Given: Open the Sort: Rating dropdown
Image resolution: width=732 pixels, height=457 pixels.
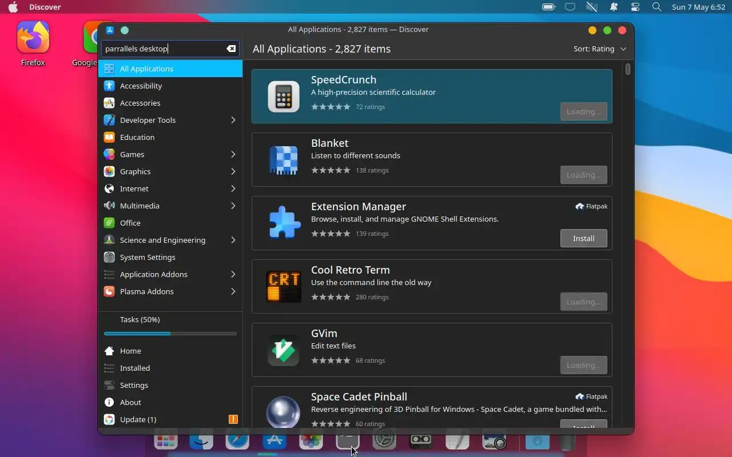Looking at the screenshot, I should 600,49.
